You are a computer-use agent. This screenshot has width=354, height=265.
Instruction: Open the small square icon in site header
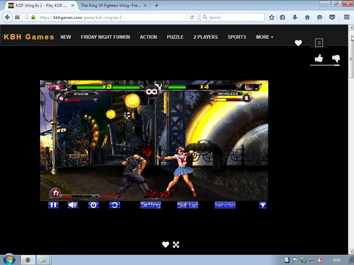(x=319, y=42)
